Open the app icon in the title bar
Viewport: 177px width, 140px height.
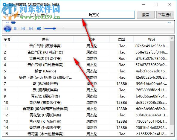(x=4, y=4)
